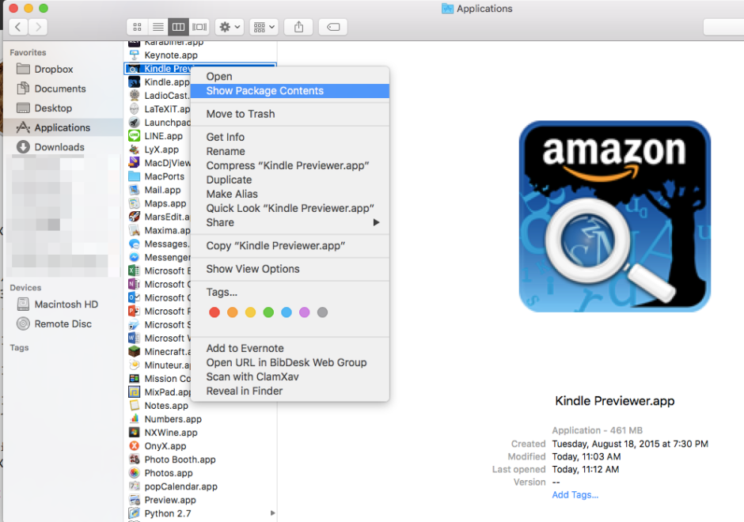The height and width of the screenshot is (522, 744).
Task: Select the Maps.app icon
Action: pos(135,203)
